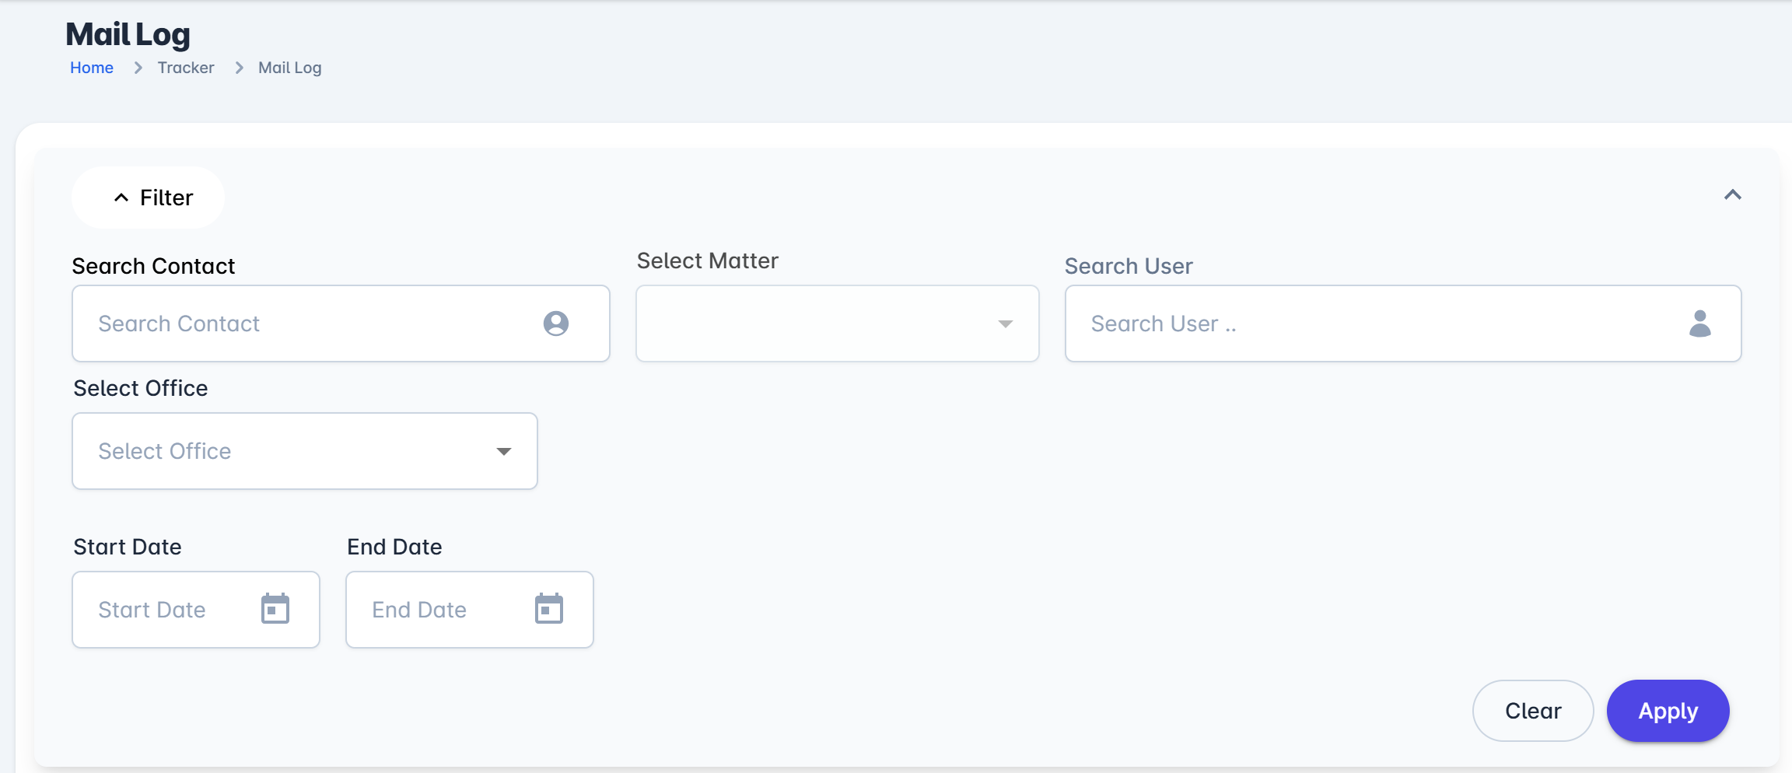Click the contact avatar icon in Search Contact
Viewport: 1792px width, 773px height.
[x=555, y=324]
